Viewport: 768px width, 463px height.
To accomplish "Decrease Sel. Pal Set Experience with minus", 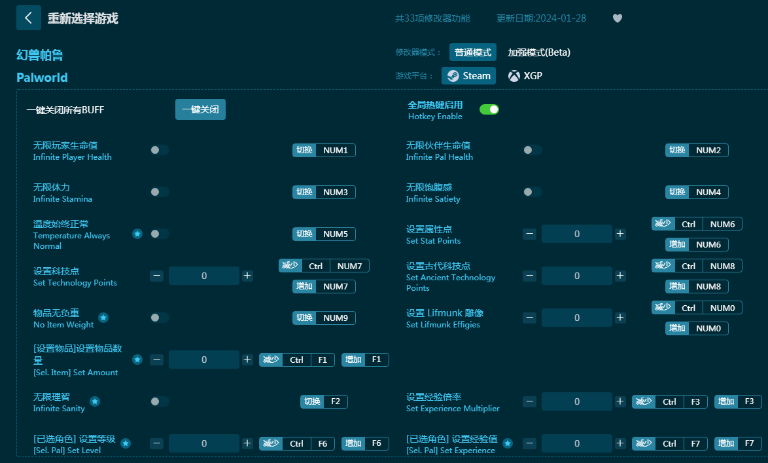I will point(529,443).
